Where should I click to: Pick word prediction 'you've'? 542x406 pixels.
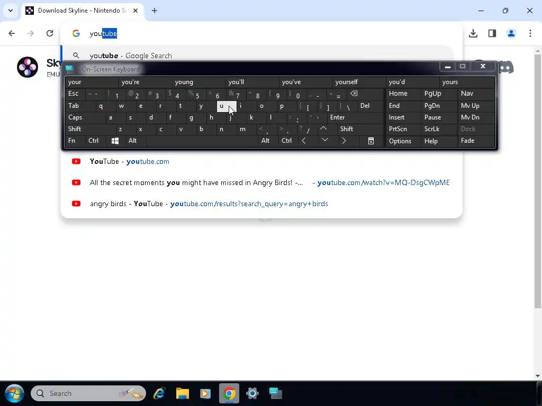pyautogui.click(x=305, y=82)
